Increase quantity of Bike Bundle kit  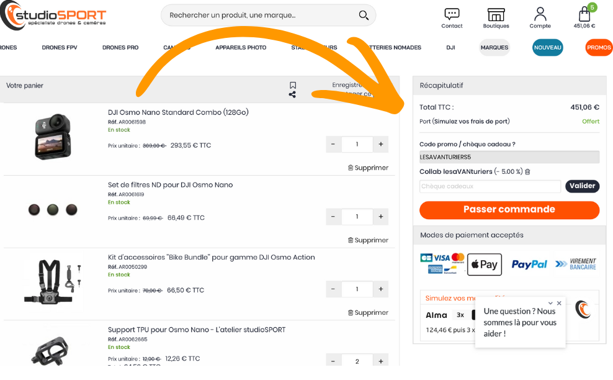(x=381, y=289)
